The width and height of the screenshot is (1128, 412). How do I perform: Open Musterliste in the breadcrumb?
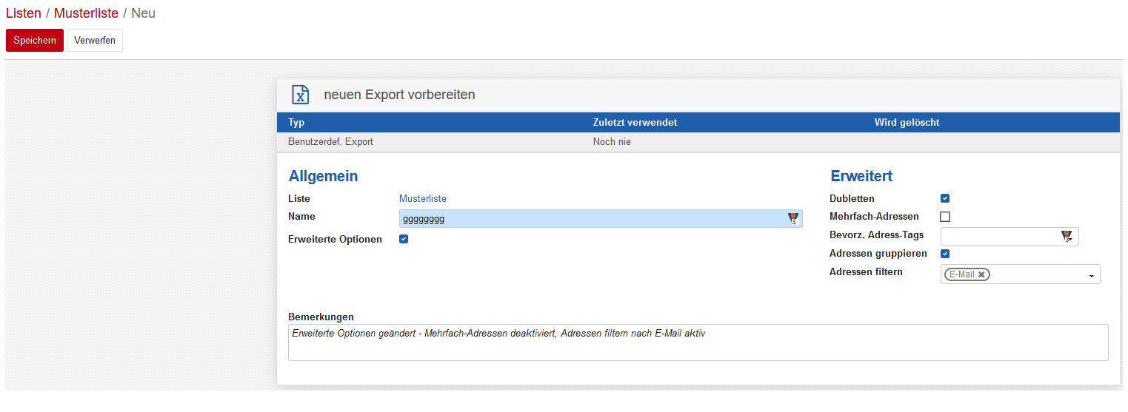(x=86, y=13)
